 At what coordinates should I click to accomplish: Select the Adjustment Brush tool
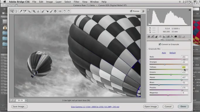51,11
